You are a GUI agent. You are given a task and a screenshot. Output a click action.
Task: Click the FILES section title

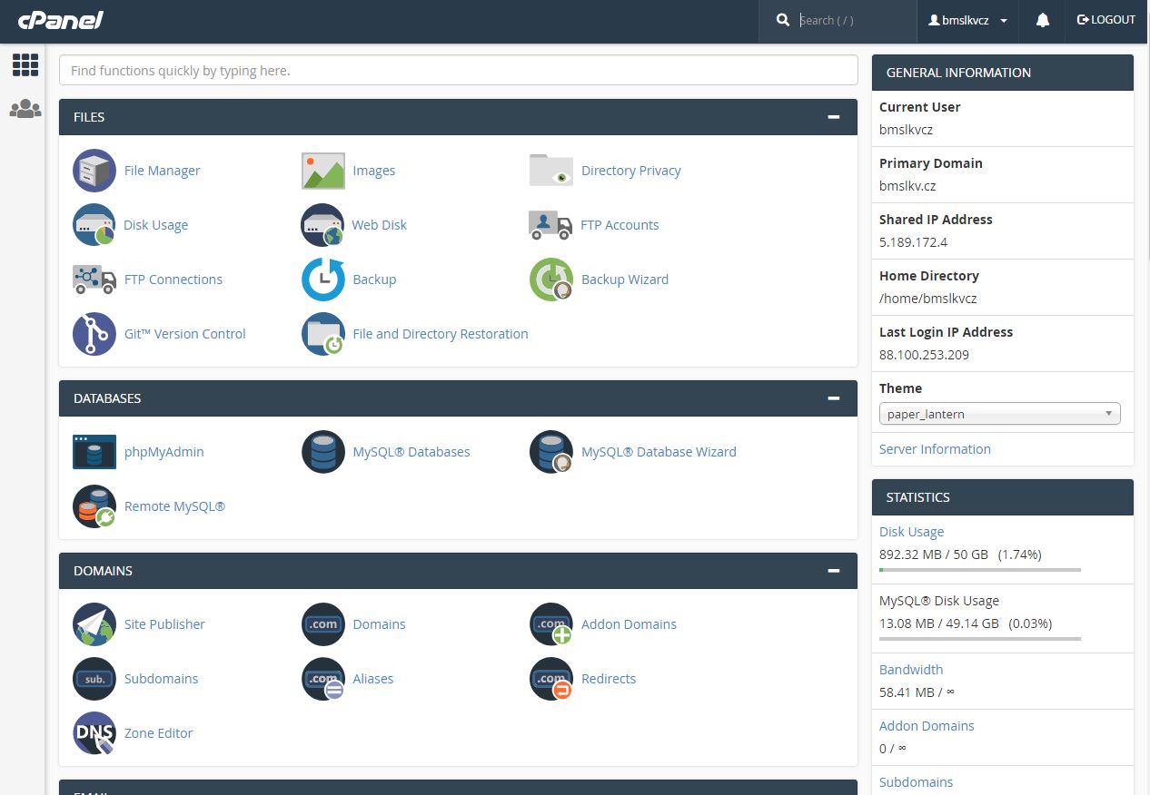pyautogui.click(x=89, y=117)
